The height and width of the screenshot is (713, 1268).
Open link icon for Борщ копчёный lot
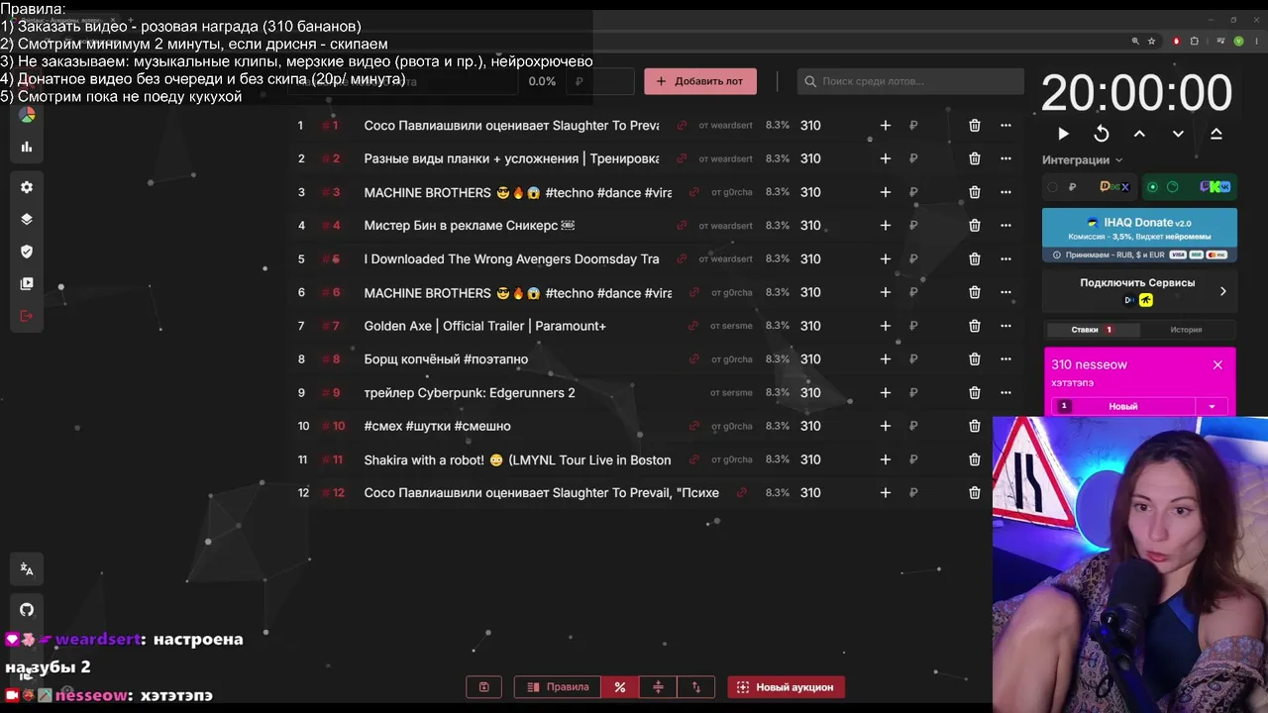[x=693, y=359]
